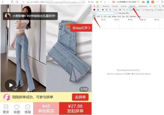Open the Network tab

[x=132, y=6]
